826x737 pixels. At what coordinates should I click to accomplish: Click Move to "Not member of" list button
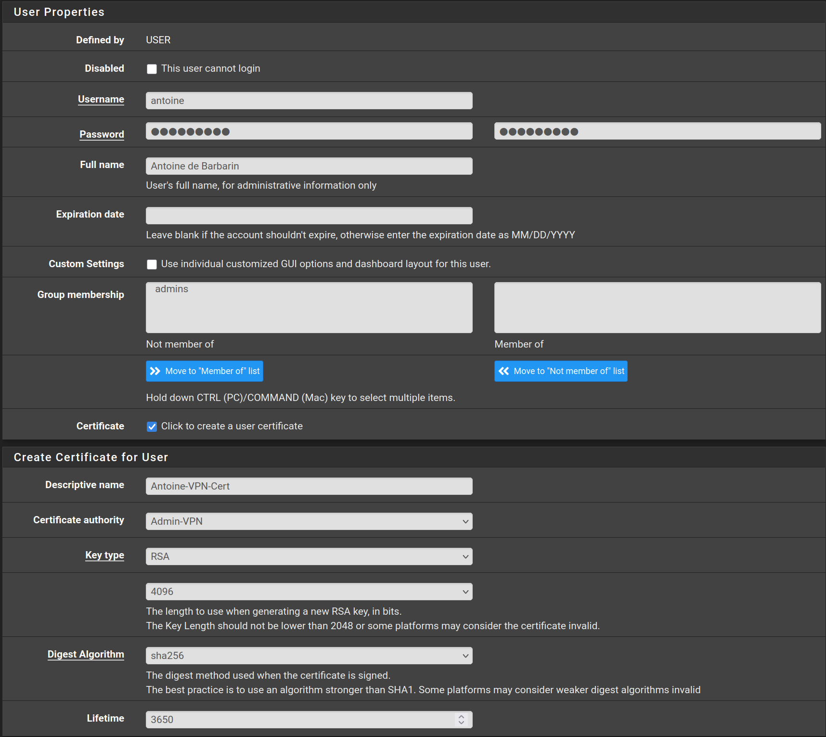pyautogui.click(x=561, y=371)
